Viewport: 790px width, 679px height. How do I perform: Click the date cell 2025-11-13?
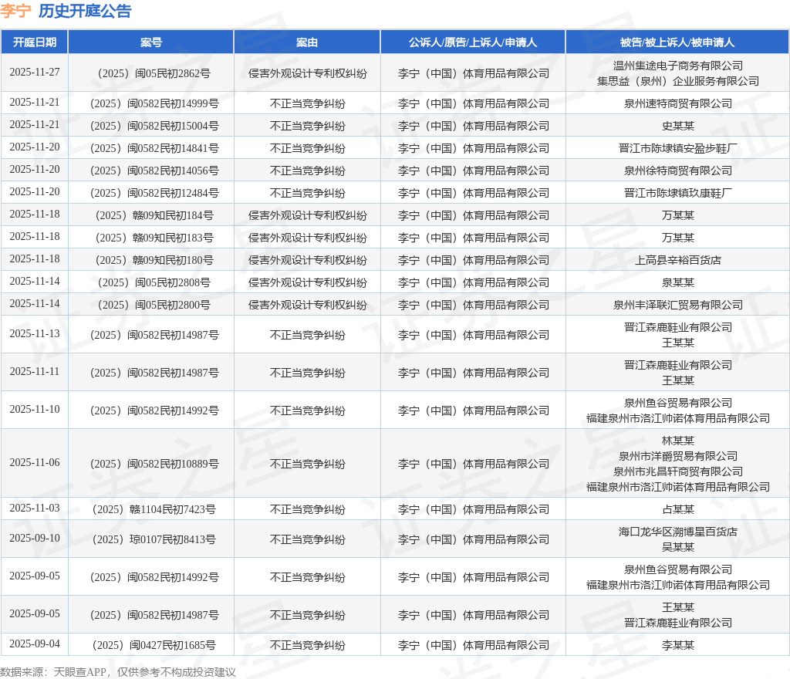(34, 334)
